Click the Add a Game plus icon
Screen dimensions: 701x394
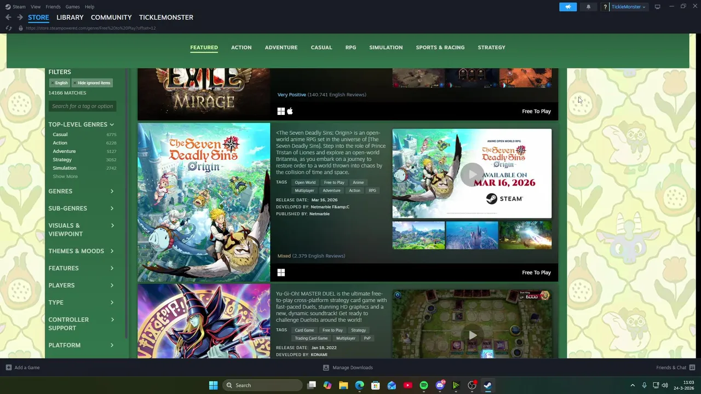[8, 368]
